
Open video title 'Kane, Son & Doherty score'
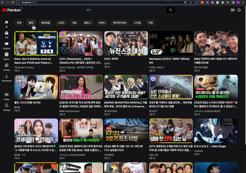34,61
